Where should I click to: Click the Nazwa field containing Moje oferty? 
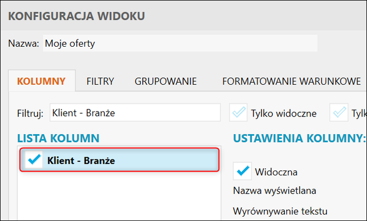(x=180, y=43)
